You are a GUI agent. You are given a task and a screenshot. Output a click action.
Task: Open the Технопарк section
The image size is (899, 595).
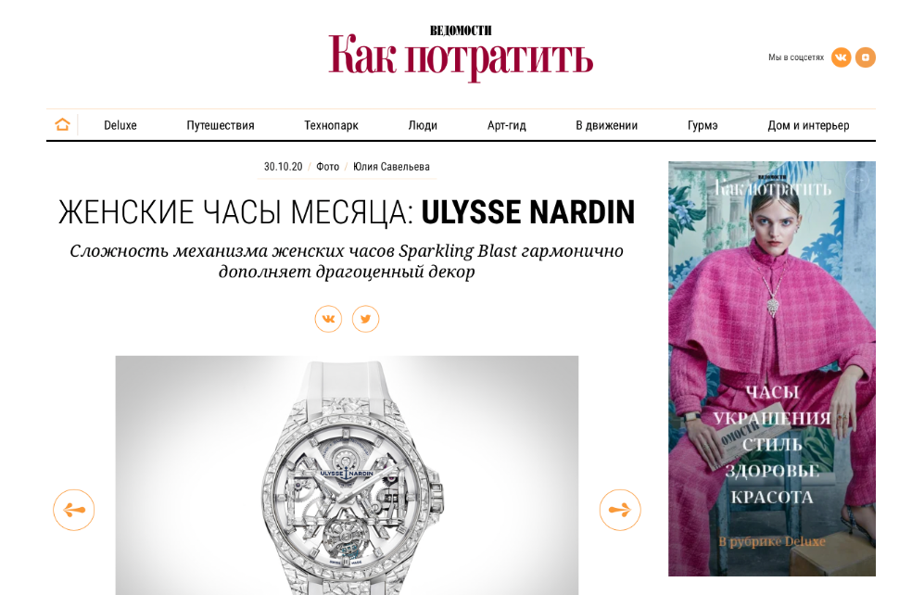331,125
